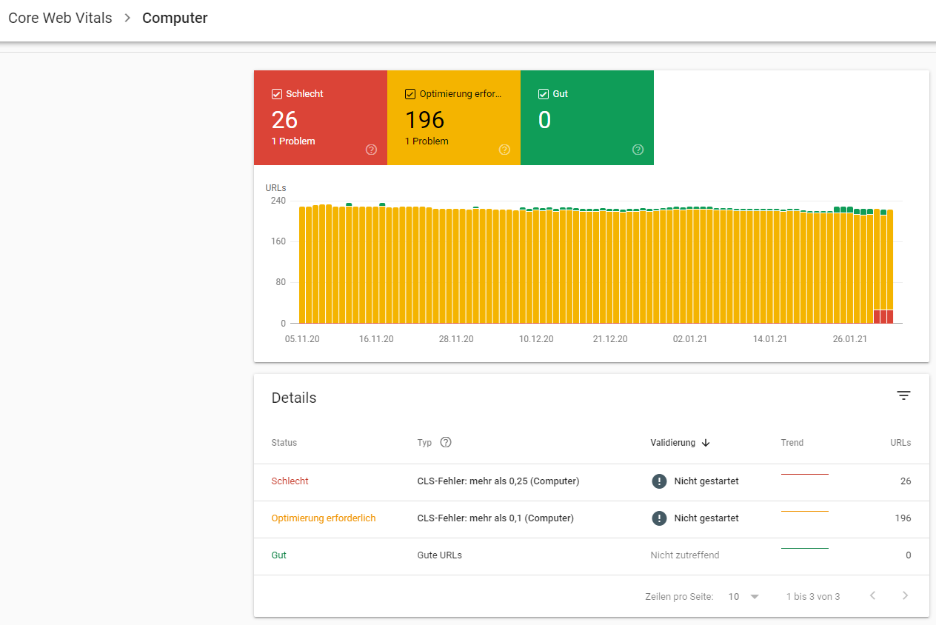Screen dimensions: 936x625
Task: Open help icon on Gut tile
Action: (x=638, y=150)
